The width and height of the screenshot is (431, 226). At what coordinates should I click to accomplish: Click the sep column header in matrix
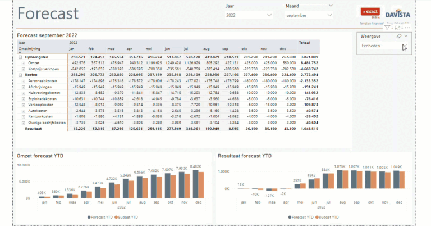click(x=225, y=49)
